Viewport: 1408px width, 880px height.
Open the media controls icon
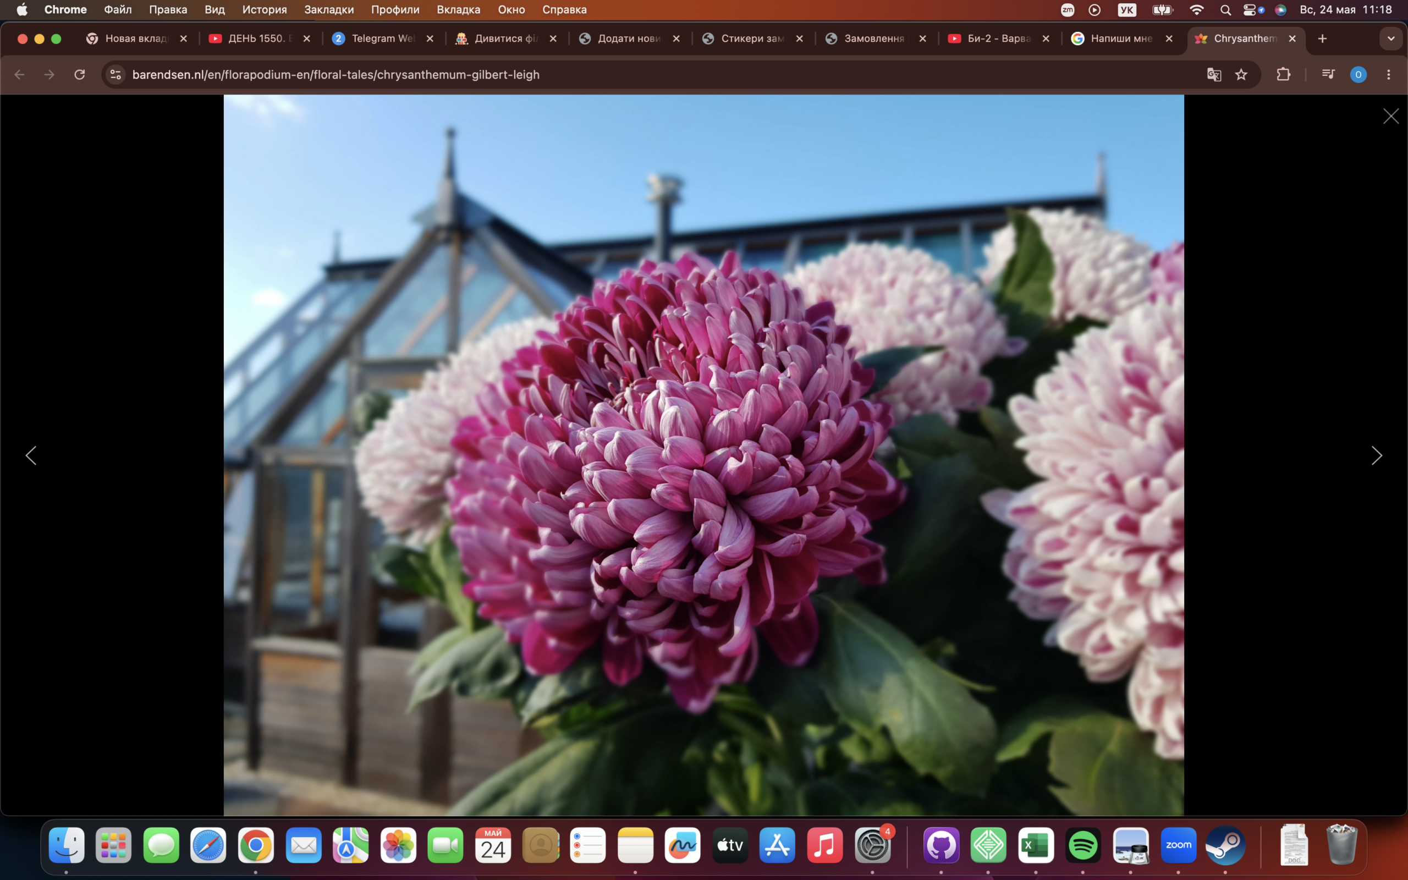point(1328,74)
